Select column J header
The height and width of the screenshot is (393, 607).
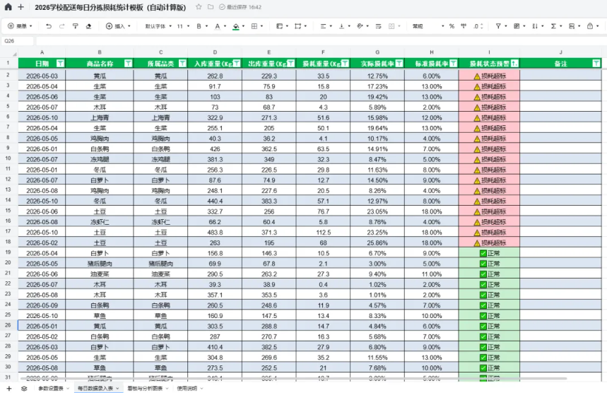(x=560, y=52)
